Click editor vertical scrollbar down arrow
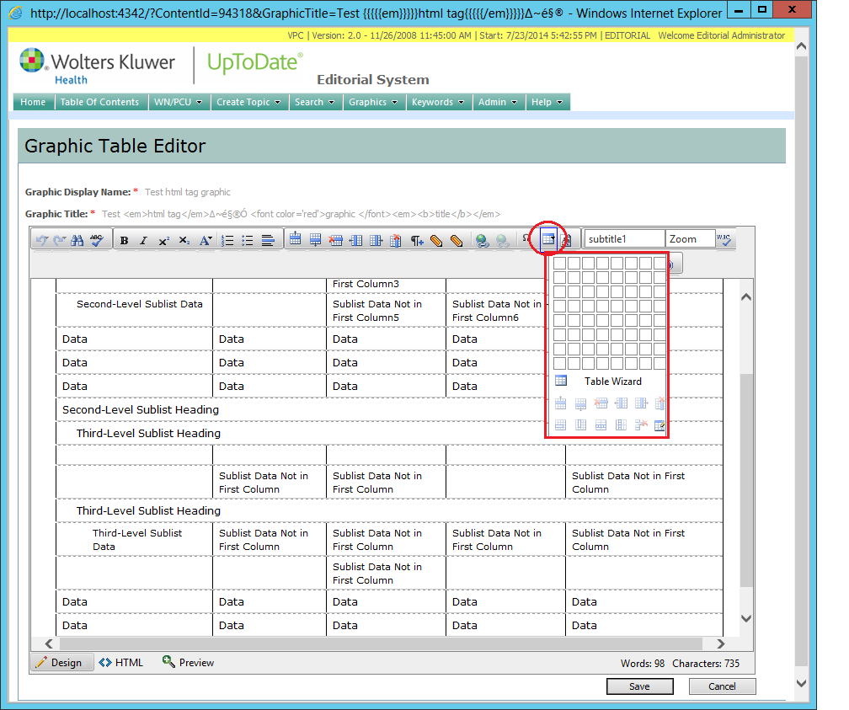 (x=746, y=618)
